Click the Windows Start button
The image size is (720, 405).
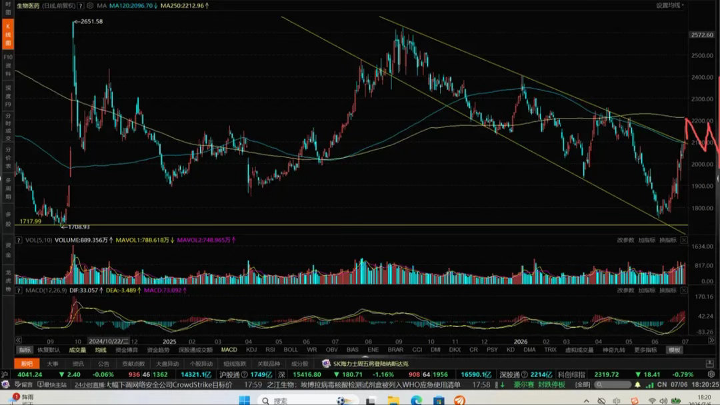[x=244, y=400]
